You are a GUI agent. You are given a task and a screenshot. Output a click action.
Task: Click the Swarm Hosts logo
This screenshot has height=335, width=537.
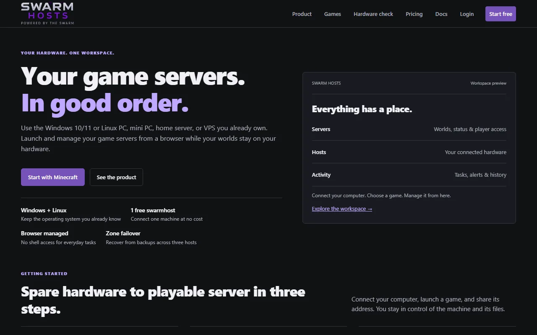47,13
